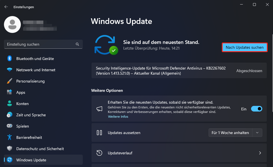
Task: Click the magnifier icon in the search box
Action: pyautogui.click(x=77, y=44)
